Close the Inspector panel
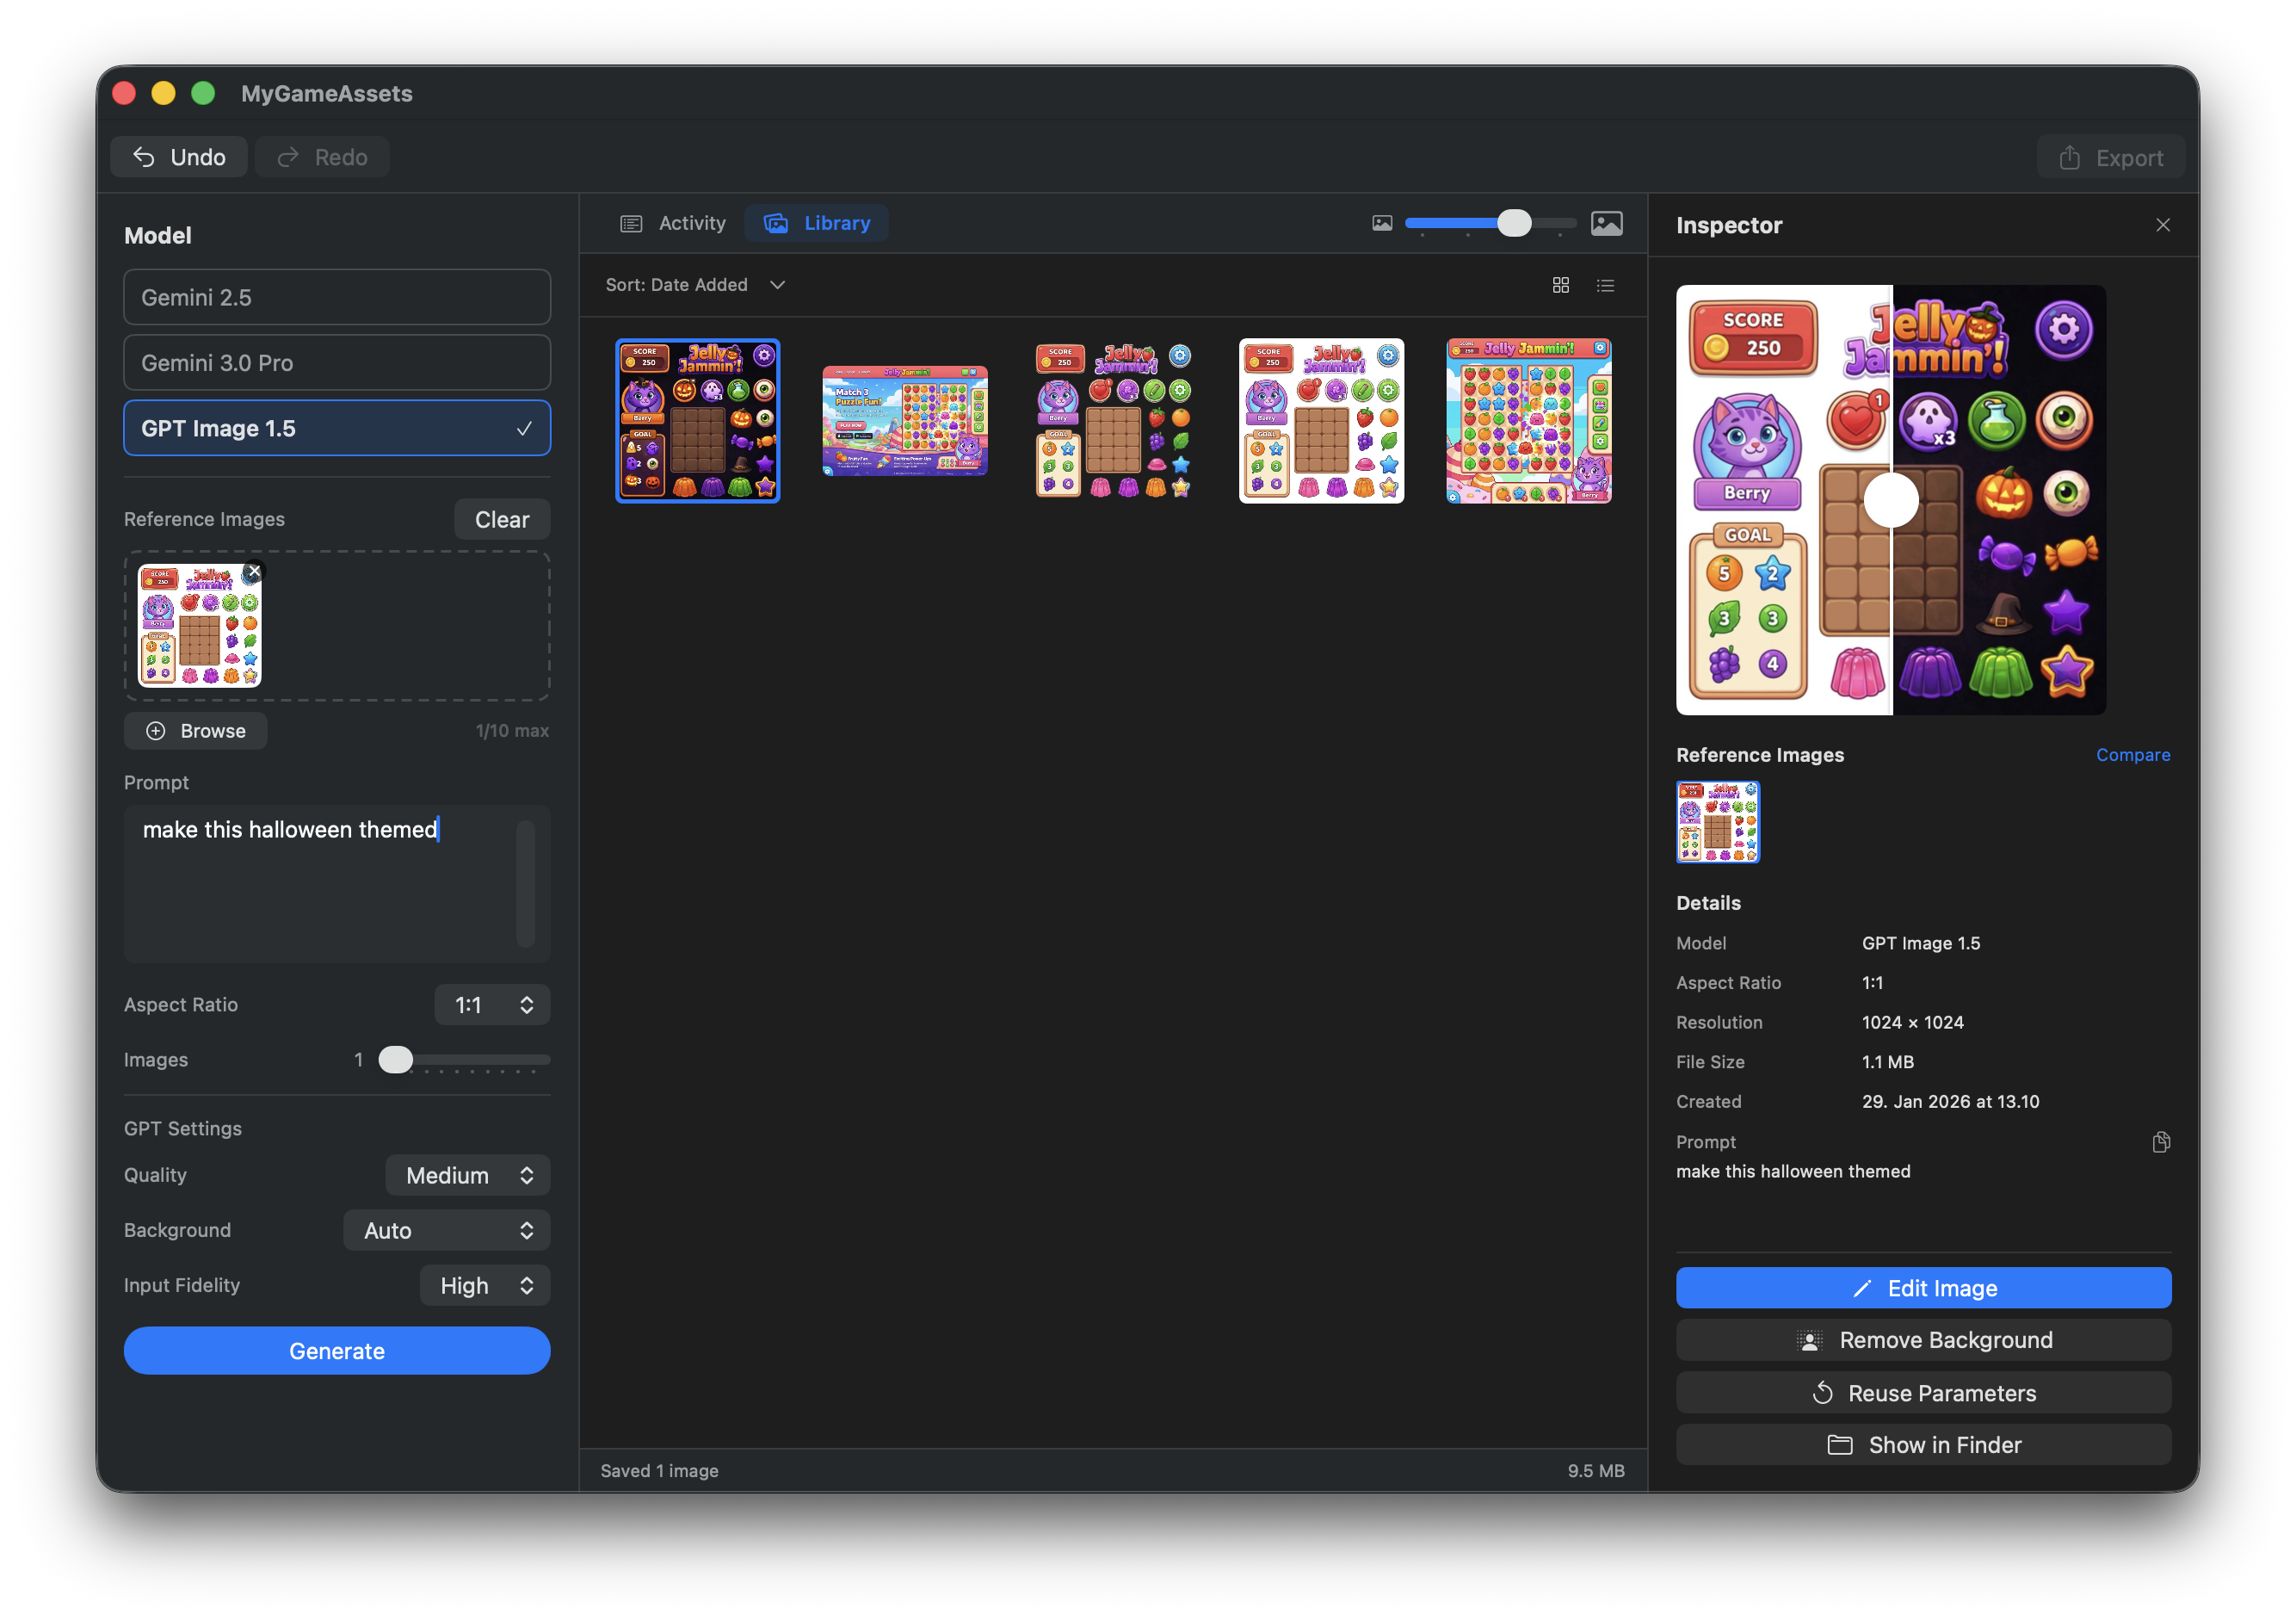 [x=2162, y=225]
